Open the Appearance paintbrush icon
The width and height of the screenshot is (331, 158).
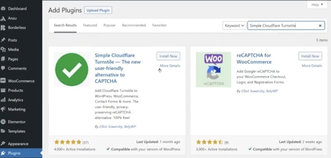3,144
